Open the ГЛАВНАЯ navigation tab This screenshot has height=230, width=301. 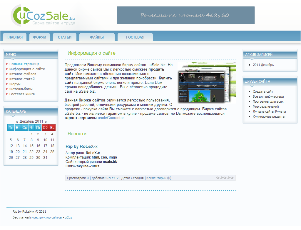[x=15, y=37]
